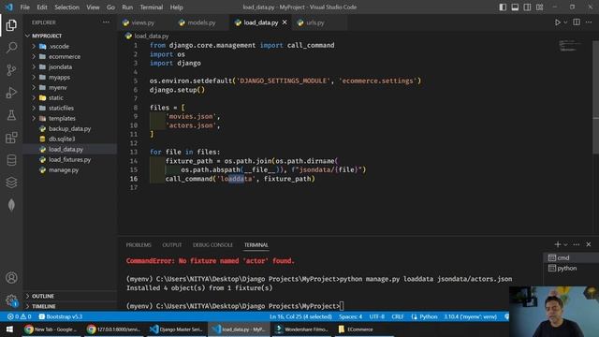Click Bootstrap v5.3 status bar item
The height and width of the screenshot is (337, 599).
pos(61,316)
